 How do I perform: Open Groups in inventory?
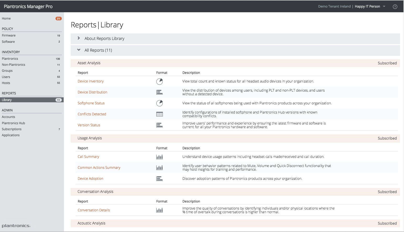(x=7, y=71)
